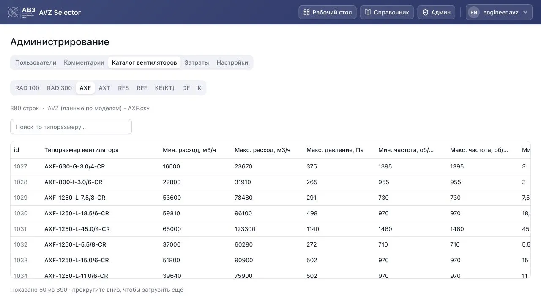Click min flow value 59810
The width and height of the screenshot is (541, 304).
click(171, 213)
